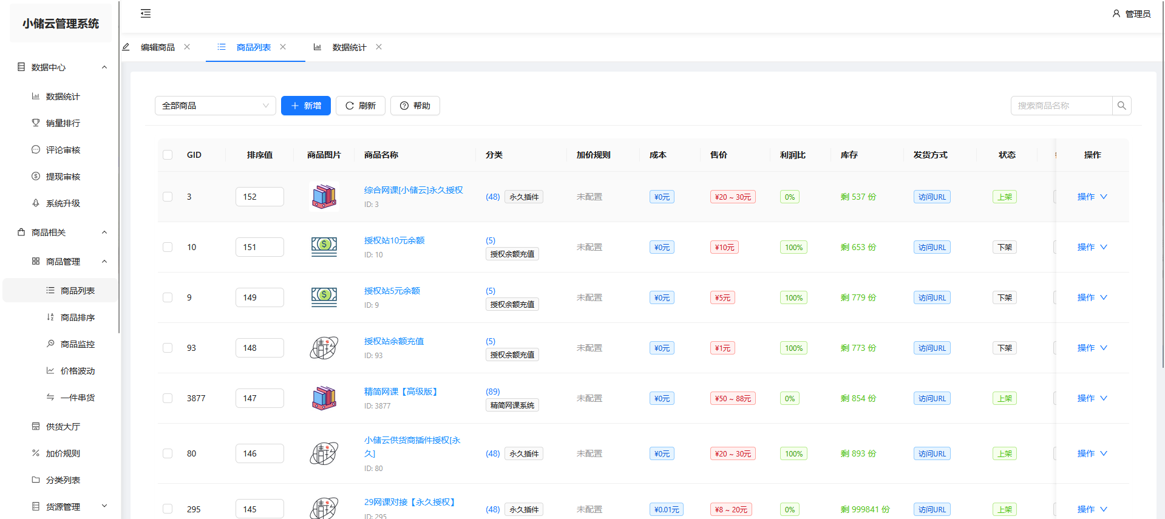Select the checkbox for GID 3877 row

pos(168,398)
